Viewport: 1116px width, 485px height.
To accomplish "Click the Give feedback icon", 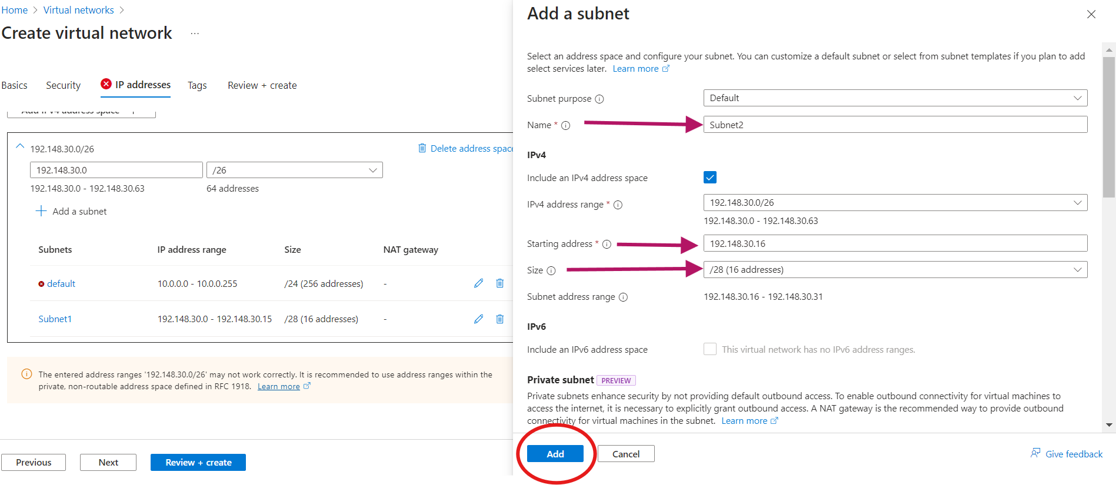I will pyautogui.click(x=1035, y=453).
